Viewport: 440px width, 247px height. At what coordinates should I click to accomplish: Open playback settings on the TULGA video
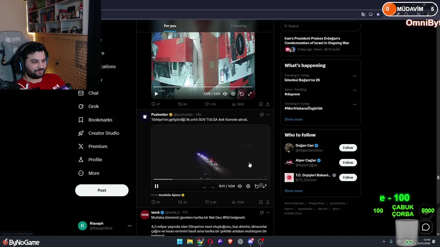pyautogui.click(x=248, y=186)
